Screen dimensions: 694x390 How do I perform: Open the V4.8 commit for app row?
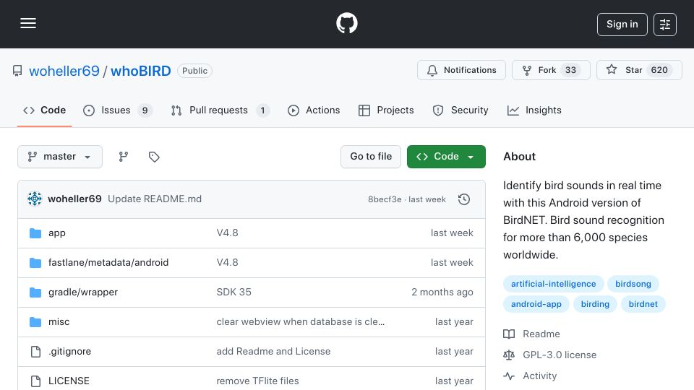pos(227,233)
